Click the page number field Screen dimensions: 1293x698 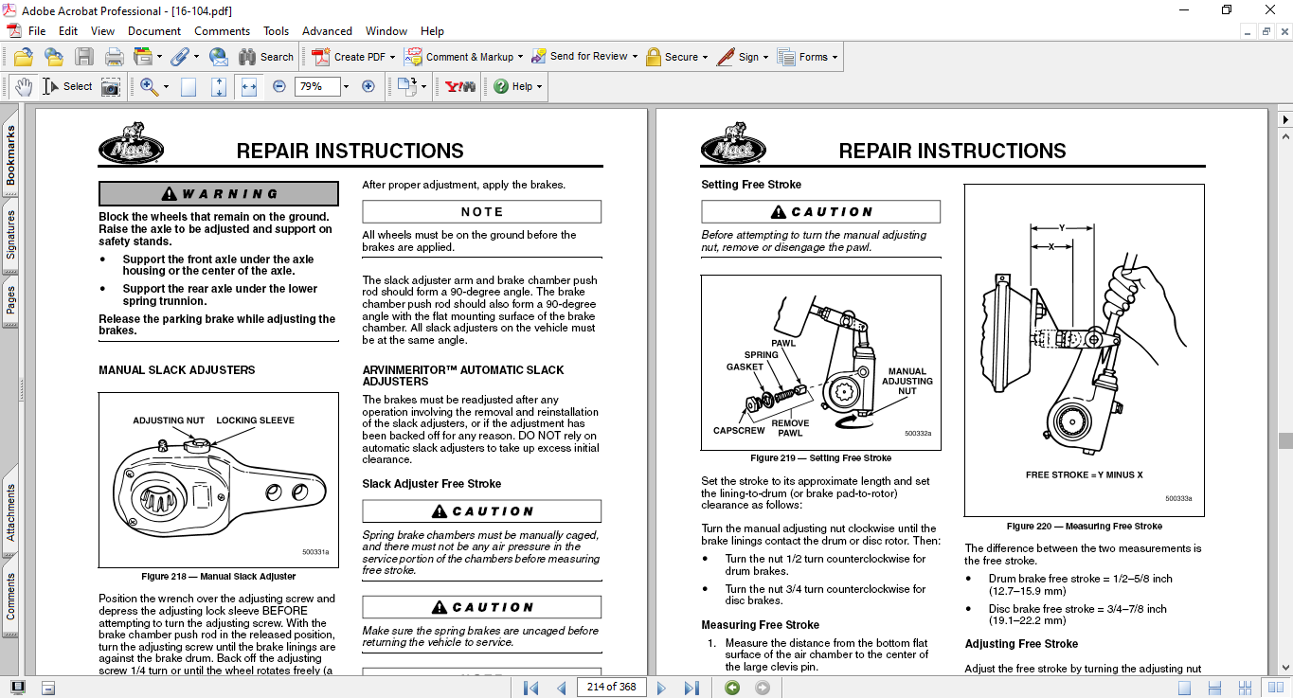(x=611, y=688)
